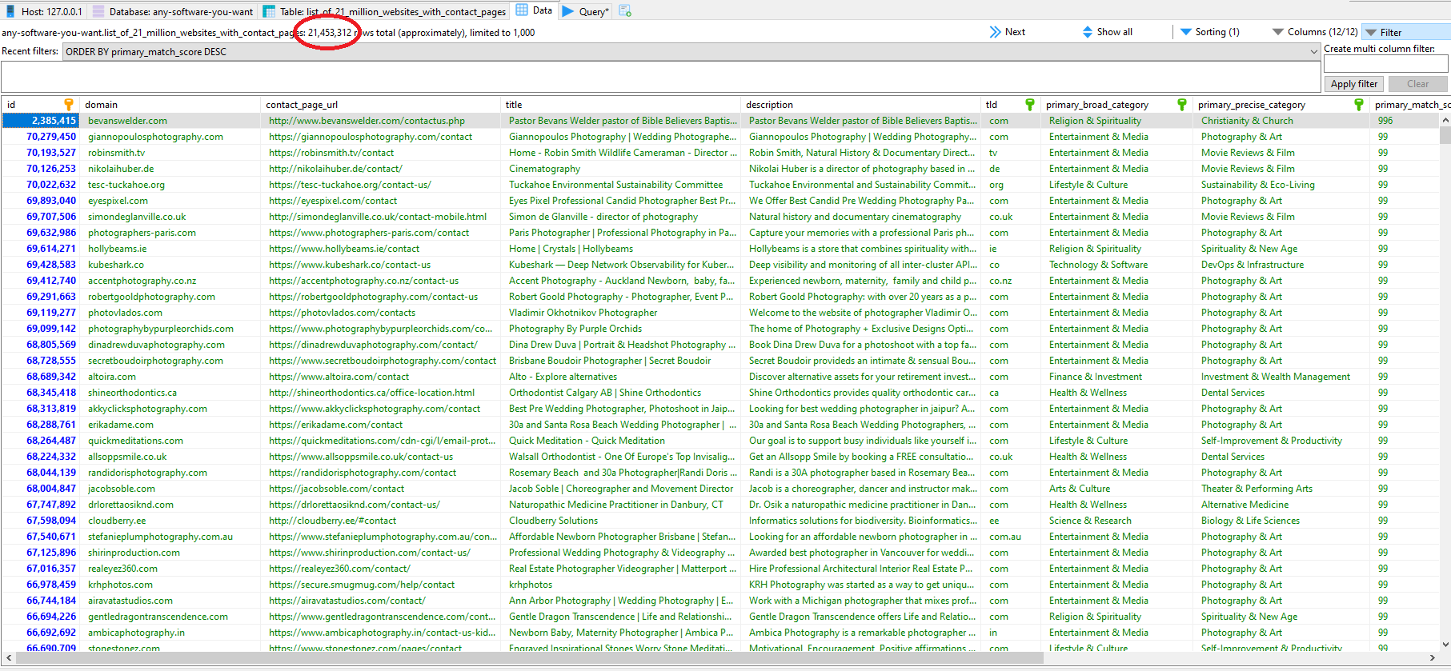Click the Create multi column filter field
Image resolution: width=1451 pixels, height=671 pixels.
point(1385,64)
